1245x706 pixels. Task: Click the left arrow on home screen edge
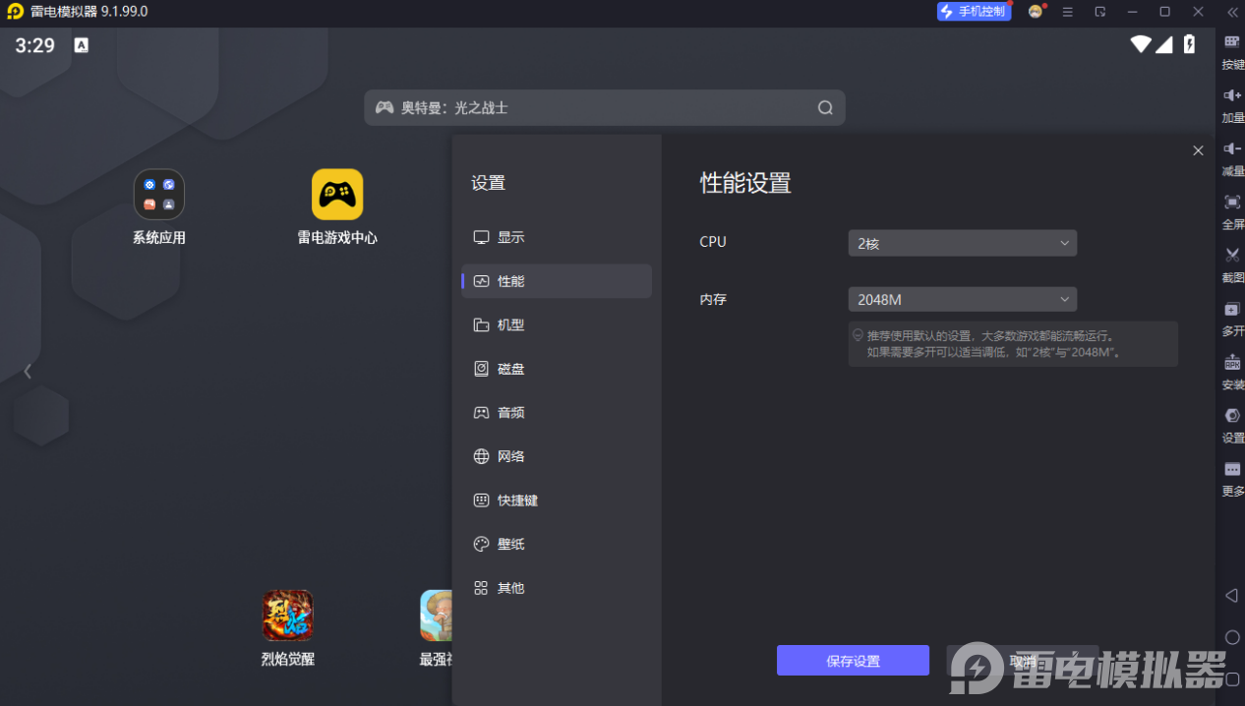(x=28, y=371)
